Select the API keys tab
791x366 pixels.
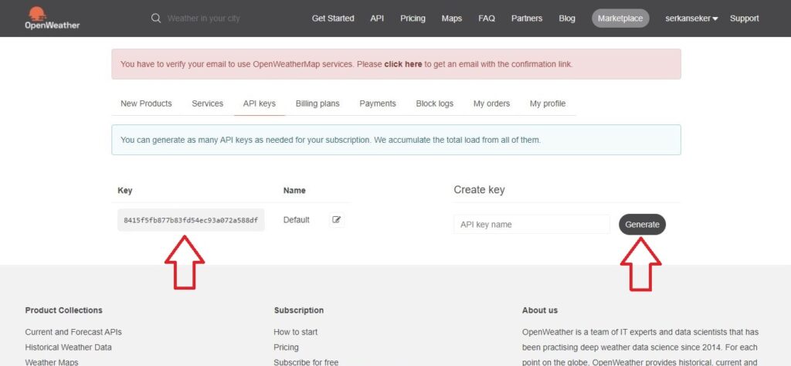click(260, 103)
